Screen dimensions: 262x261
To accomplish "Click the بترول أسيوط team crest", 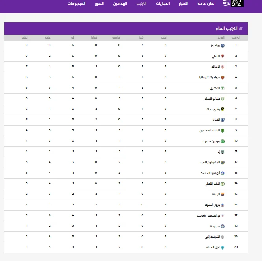I will click(223, 205).
